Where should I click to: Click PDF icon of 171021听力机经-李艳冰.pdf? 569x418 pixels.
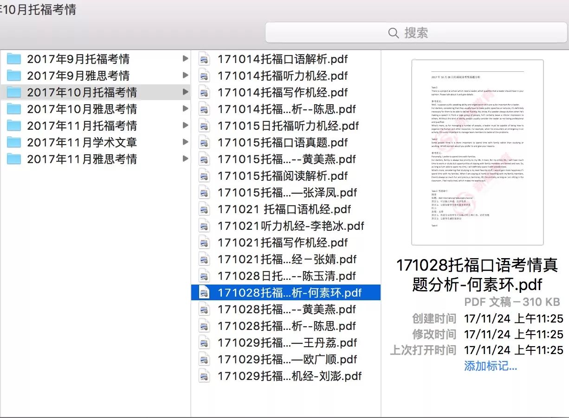[x=204, y=226]
